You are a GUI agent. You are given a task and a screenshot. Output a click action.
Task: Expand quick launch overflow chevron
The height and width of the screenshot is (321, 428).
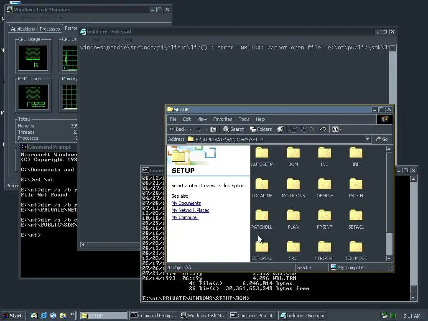(x=72, y=314)
